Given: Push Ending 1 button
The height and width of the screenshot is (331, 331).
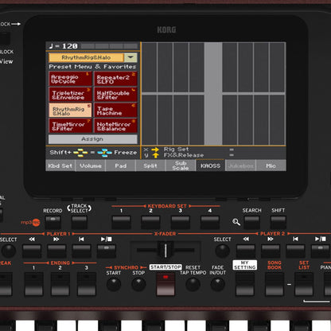Looking at the screenshot, I should pos(33,284).
